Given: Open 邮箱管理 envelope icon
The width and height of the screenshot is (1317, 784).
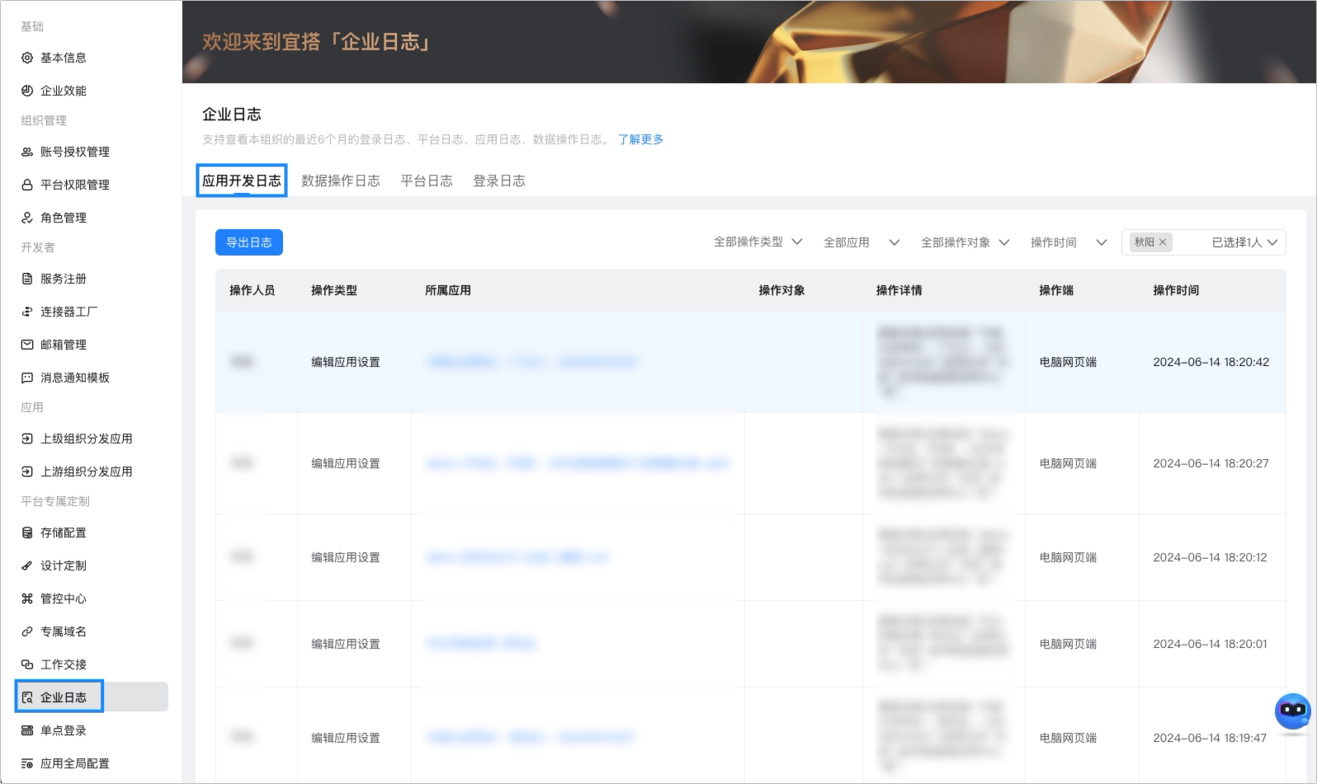Looking at the screenshot, I should pos(27,345).
